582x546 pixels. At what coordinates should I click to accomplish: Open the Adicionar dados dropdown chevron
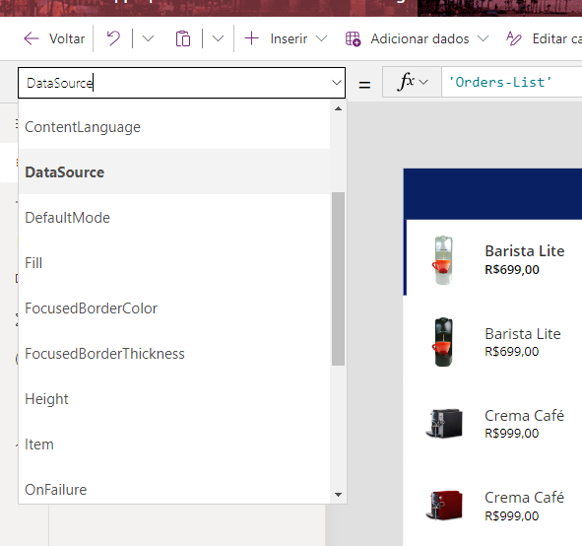pos(483,38)
